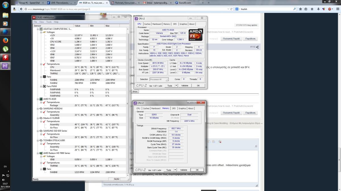341x191 pixels.
Task: Click OK in the top CPU-Z window
Action: 198,85
